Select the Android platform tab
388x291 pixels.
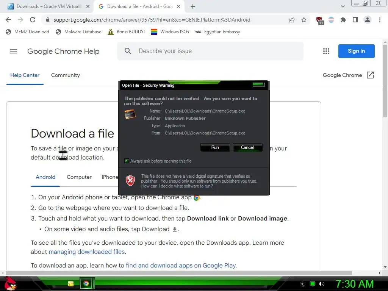point(45,177)
